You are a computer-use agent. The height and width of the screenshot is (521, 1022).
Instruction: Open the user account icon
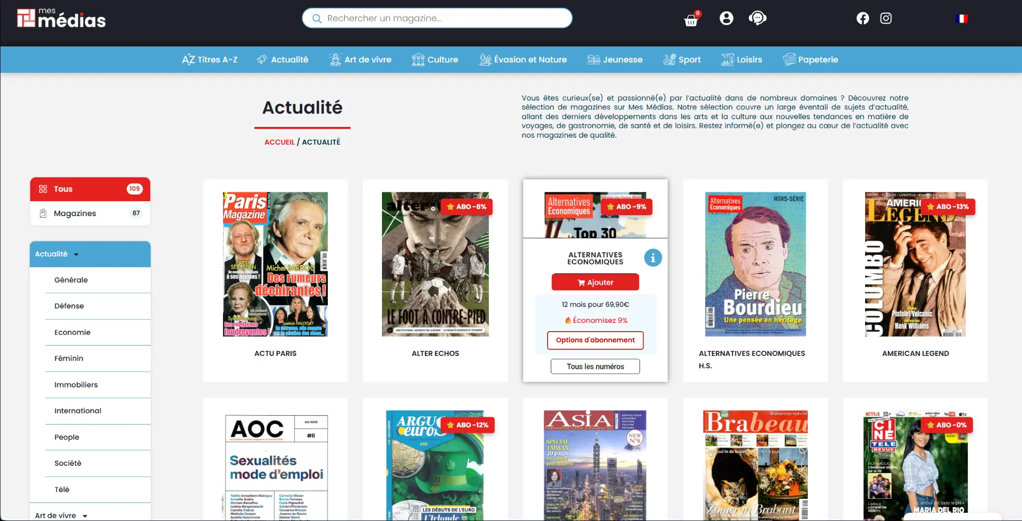point(726,19)
